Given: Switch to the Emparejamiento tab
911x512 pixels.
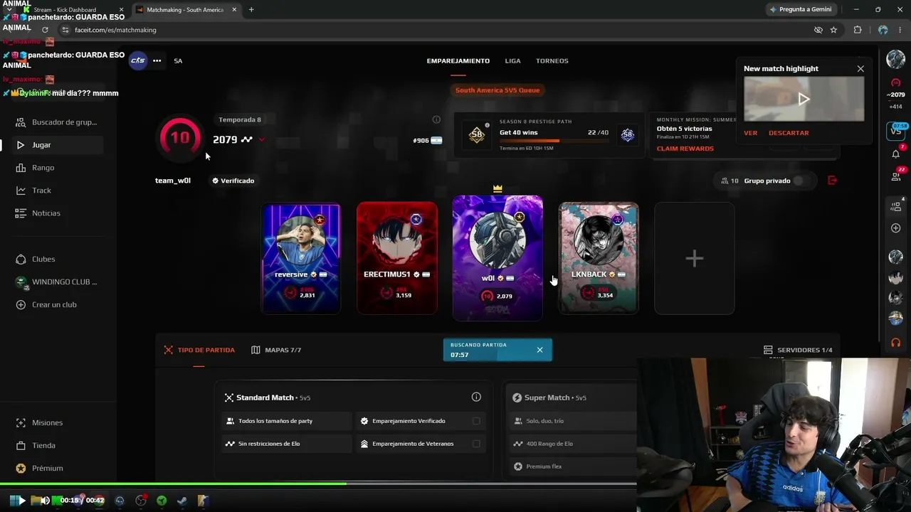Looking at the screenshot, I should (458, 61).
